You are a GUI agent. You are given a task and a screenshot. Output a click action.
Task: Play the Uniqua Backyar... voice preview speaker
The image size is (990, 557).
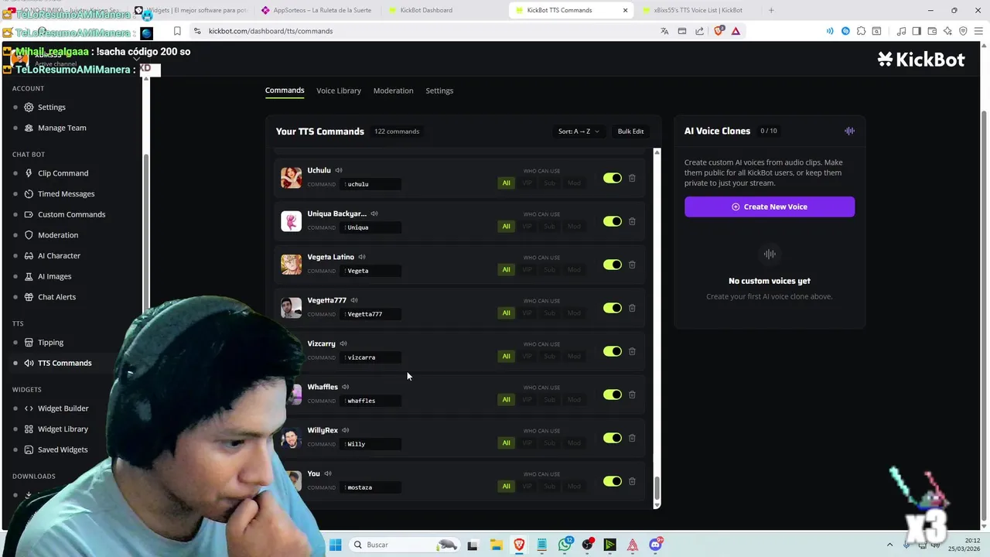tap(374, 214)
